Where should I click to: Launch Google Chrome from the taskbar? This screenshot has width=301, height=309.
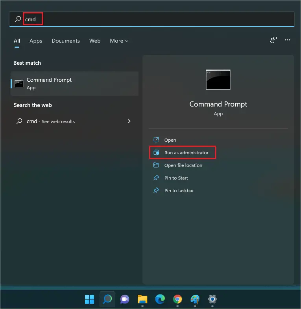pyautogui.click(x=177, y=299)
